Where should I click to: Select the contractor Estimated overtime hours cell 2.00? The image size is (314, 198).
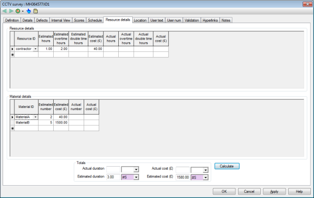61,49
